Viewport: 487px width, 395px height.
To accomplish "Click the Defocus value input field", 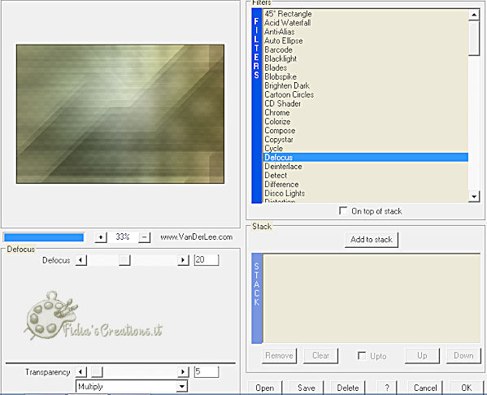I will point(207,260).
